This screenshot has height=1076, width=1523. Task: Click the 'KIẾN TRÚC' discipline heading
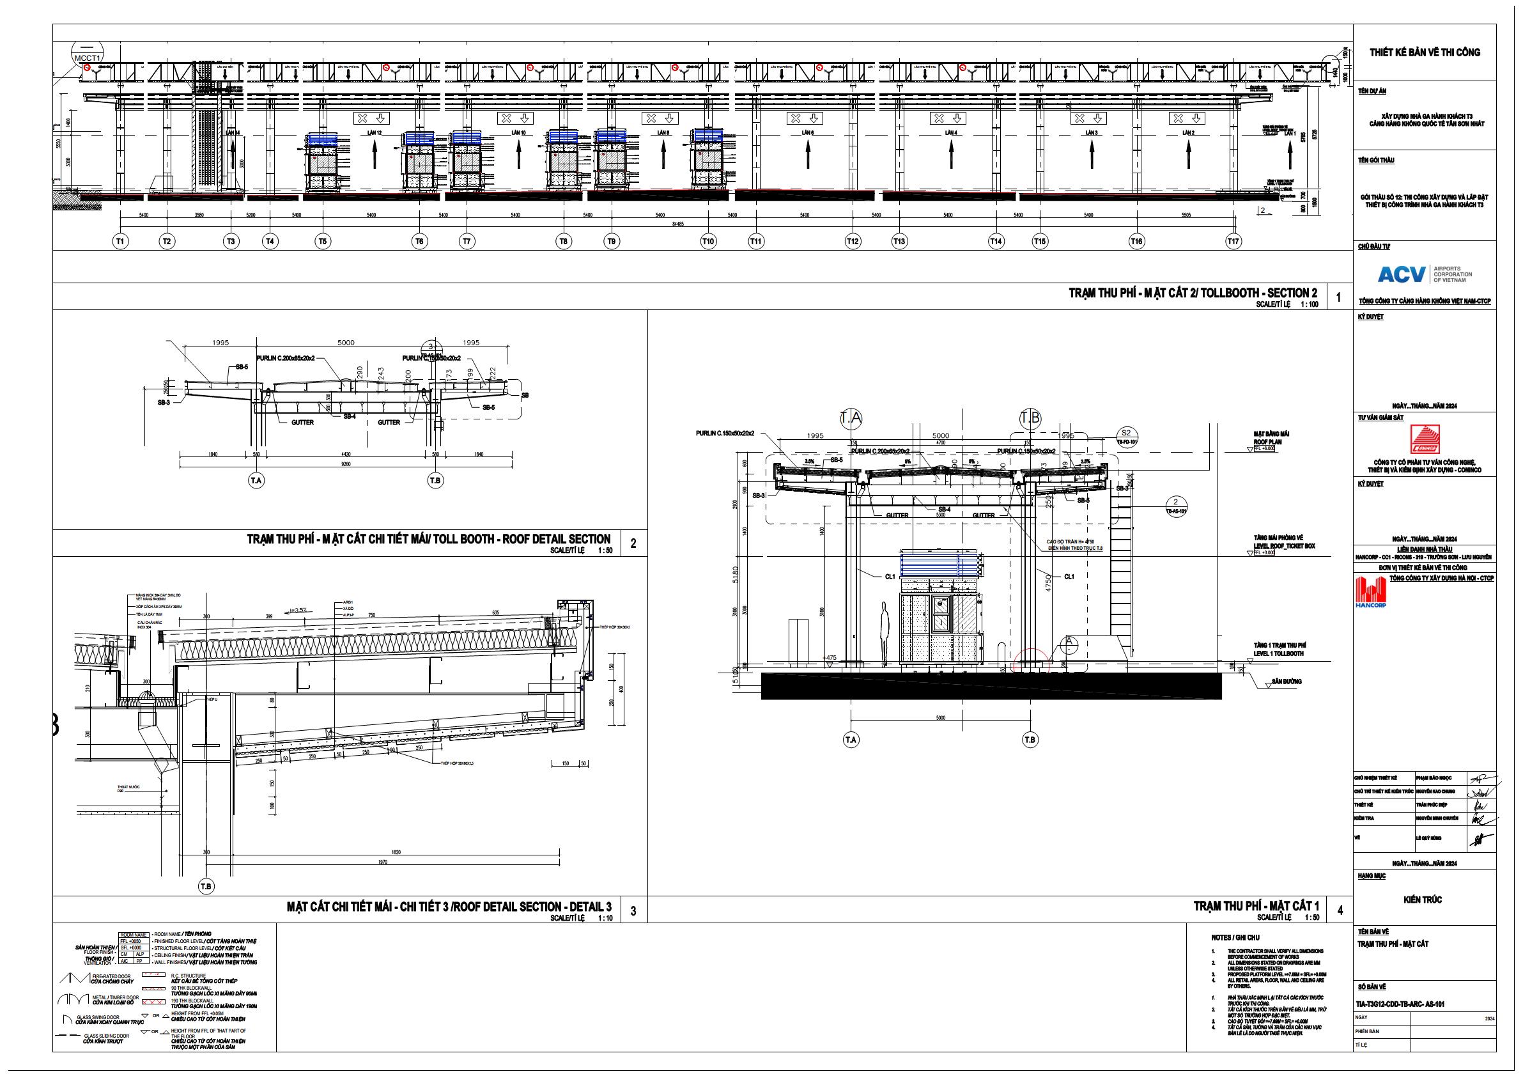(x=1423, y=900)
